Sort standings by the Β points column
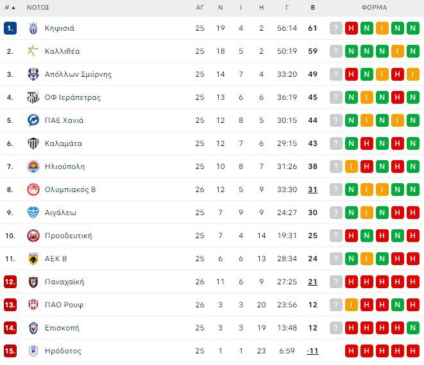424x365 pixels. pos(312,8)
